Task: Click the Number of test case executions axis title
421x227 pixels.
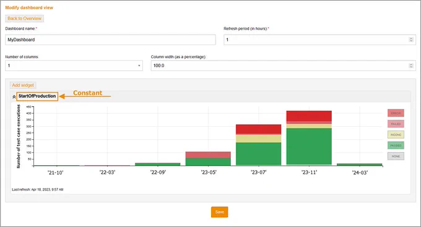Action: [19, 136]
